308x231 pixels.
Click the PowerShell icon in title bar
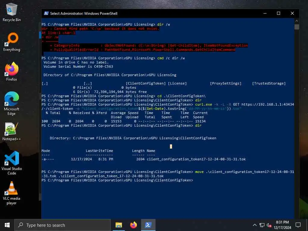46,13
